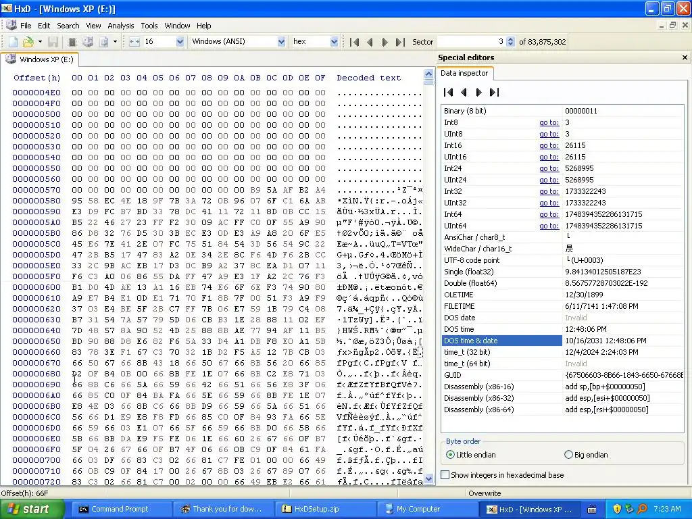This screenshot has height=519, width=692.
Task: Click go to link for Int8
Action: coord(549,123)
